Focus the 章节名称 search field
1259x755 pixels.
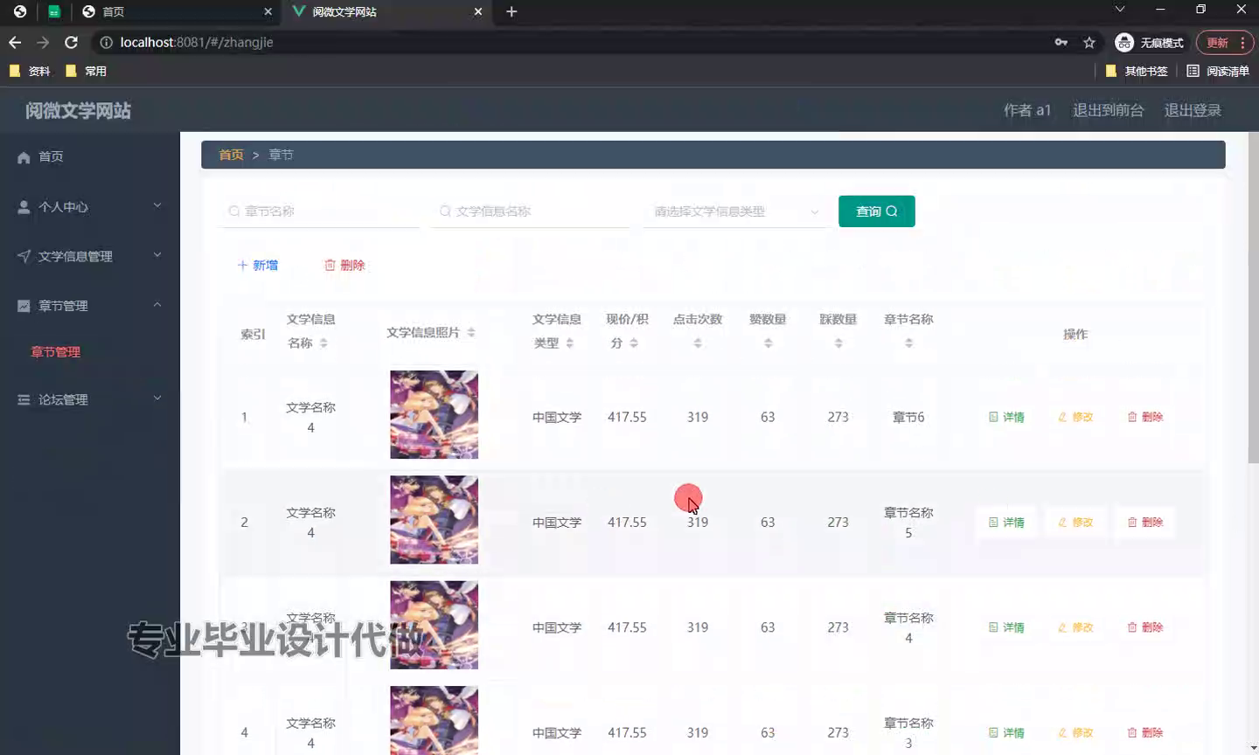[320, 211]
